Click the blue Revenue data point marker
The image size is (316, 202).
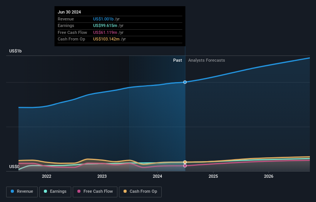point(185,82)
